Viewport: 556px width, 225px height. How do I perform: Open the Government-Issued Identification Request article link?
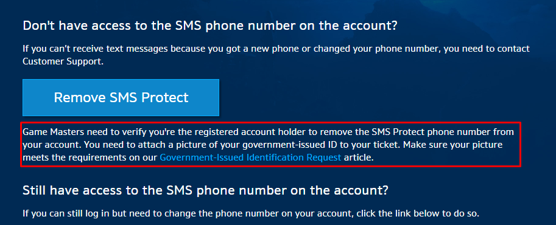tap(250, 157)
